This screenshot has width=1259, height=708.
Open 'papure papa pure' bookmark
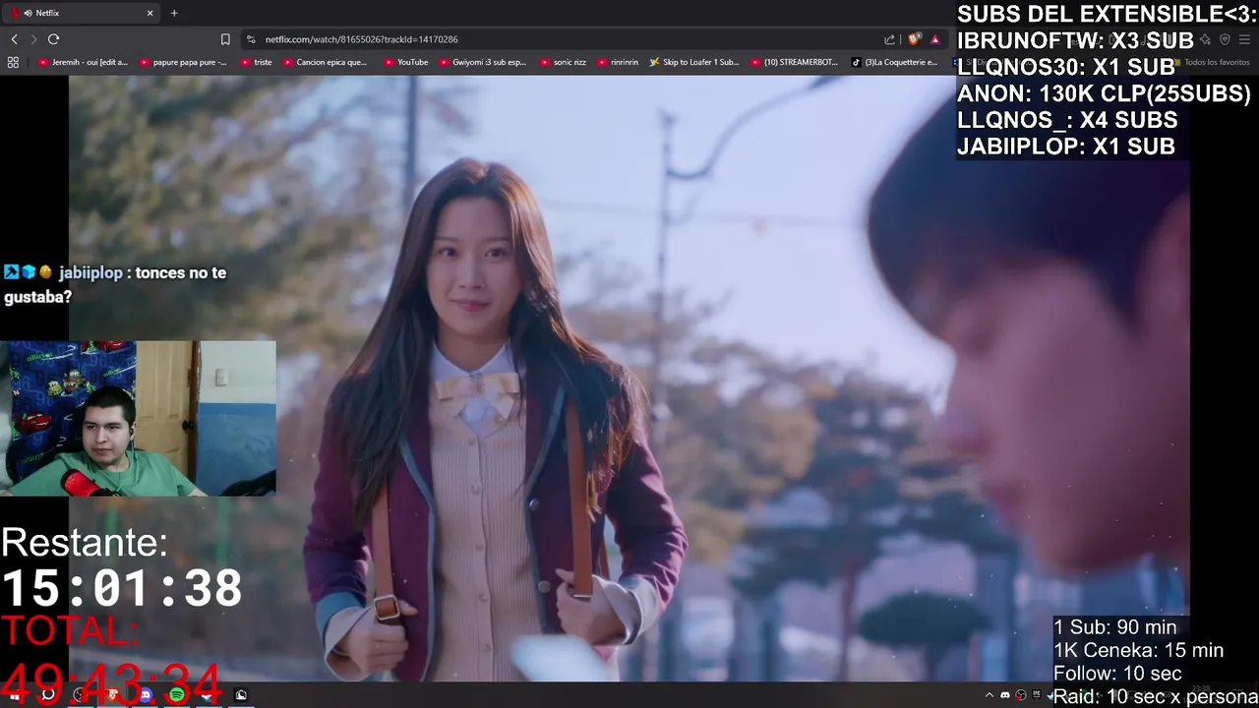(x=183, y=62)
